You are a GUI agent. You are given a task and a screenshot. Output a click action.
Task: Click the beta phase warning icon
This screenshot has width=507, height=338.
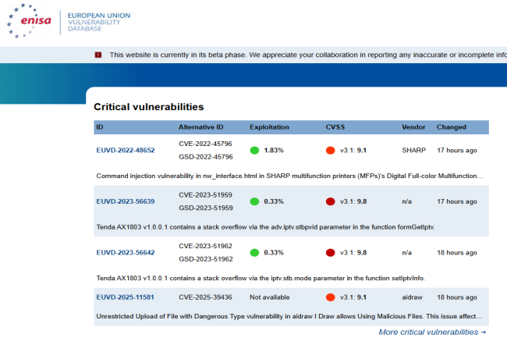coord(97,55)
